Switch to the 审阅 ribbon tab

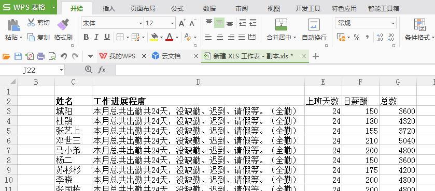click(242, 9)
